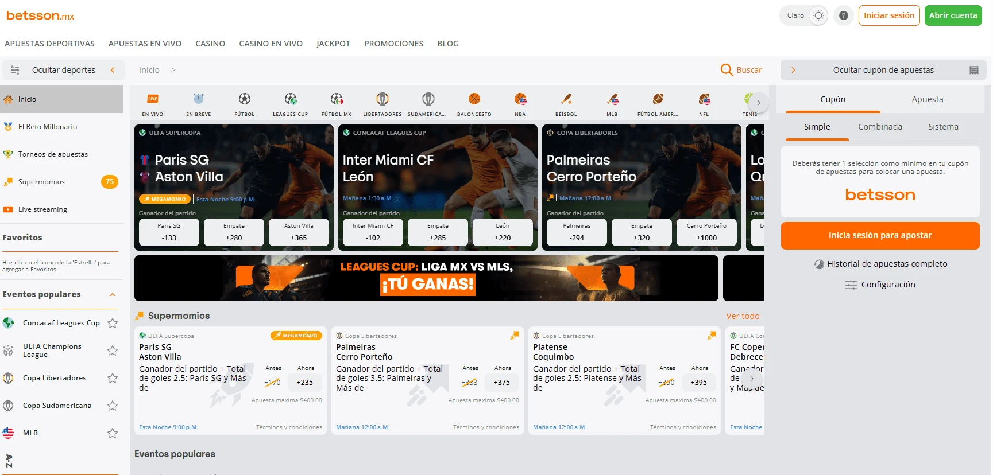Switch to the Apuesta tab
Image resolution: width=993 pixels, height=475 pixels.
(928, 99)
